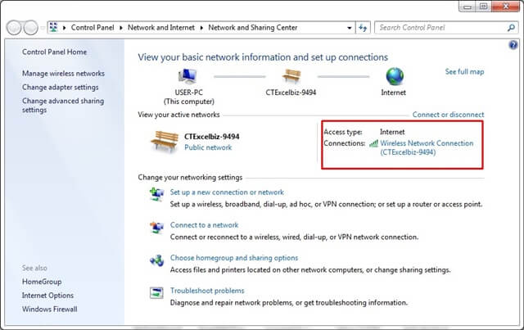
Task: Click the CTExcelbiz-9494 bench icon in network map
Action: (291, 76)
